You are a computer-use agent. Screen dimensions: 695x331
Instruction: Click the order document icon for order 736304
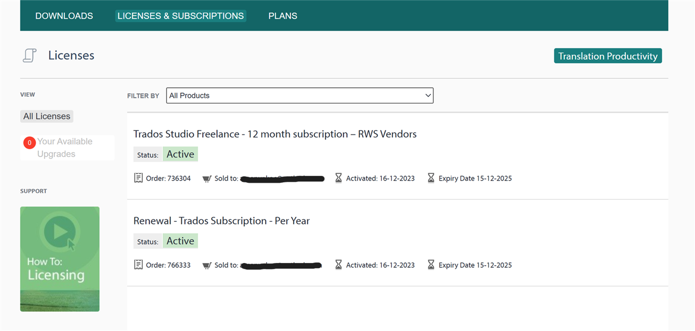point(138,178)
